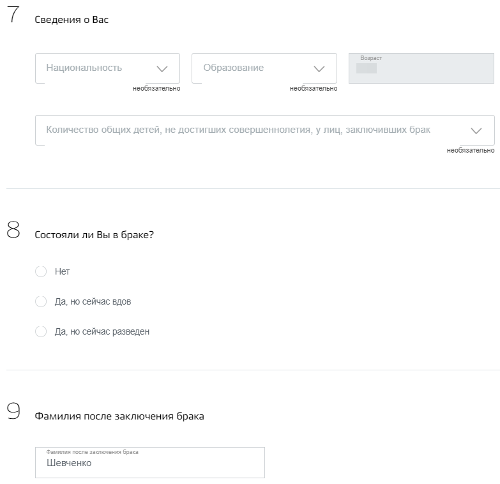The width and height of the screenshot is (500, 484).
Task: Click the "Сведения о Вас" section heading
Action: pos(72,20)
